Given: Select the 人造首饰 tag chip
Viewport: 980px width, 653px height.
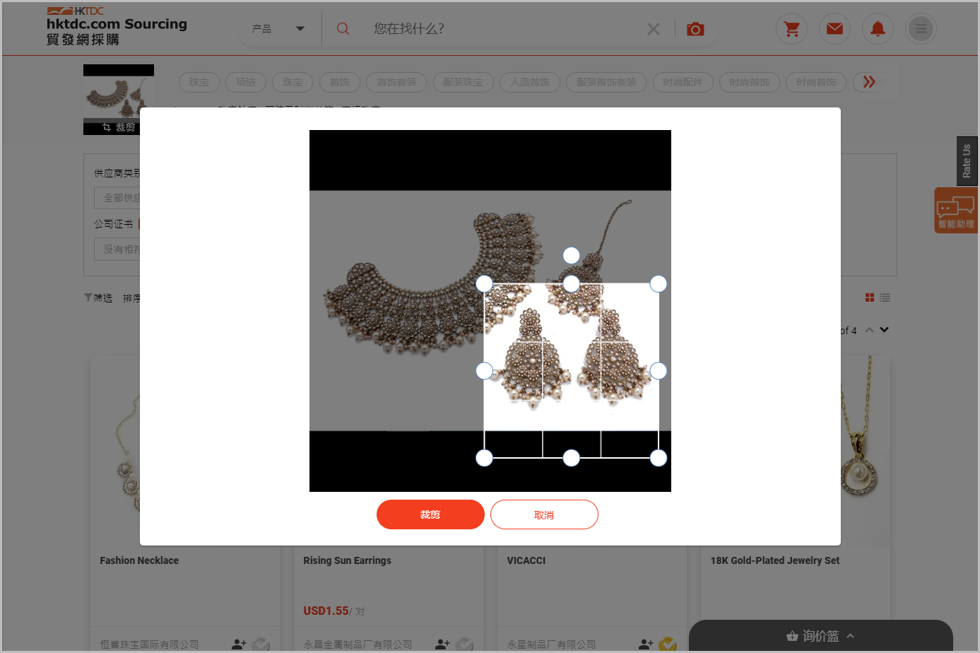Looking at the screenshot, I should coord(530,82).
